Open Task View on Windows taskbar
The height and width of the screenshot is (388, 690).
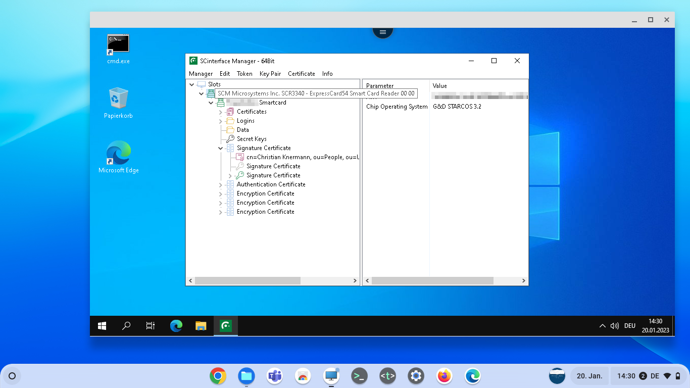(151, 326)
